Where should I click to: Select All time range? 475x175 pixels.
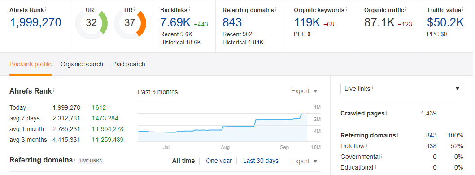pyautogui.click(x=183, y=161)
